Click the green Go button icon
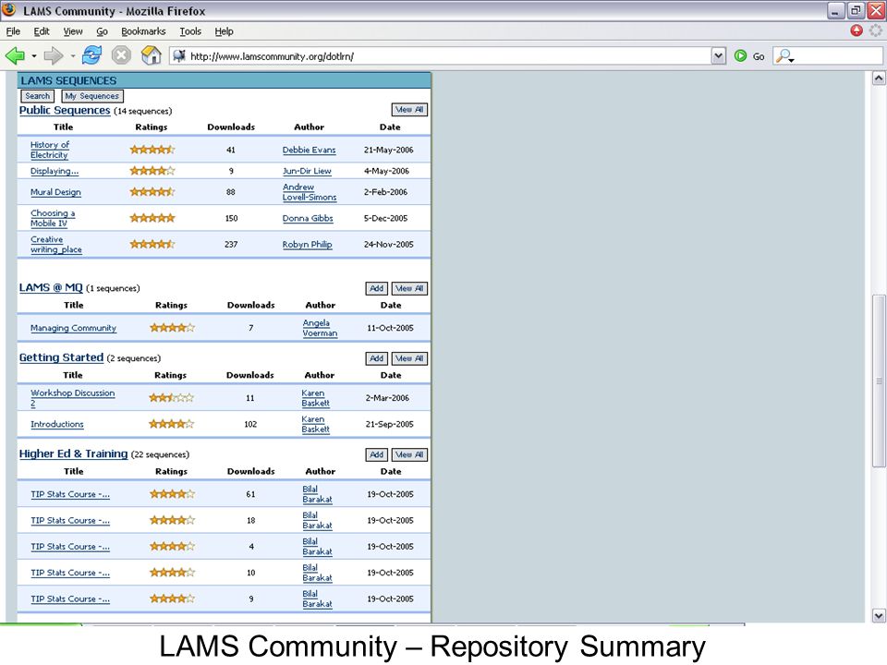 [x=740, y=55]
